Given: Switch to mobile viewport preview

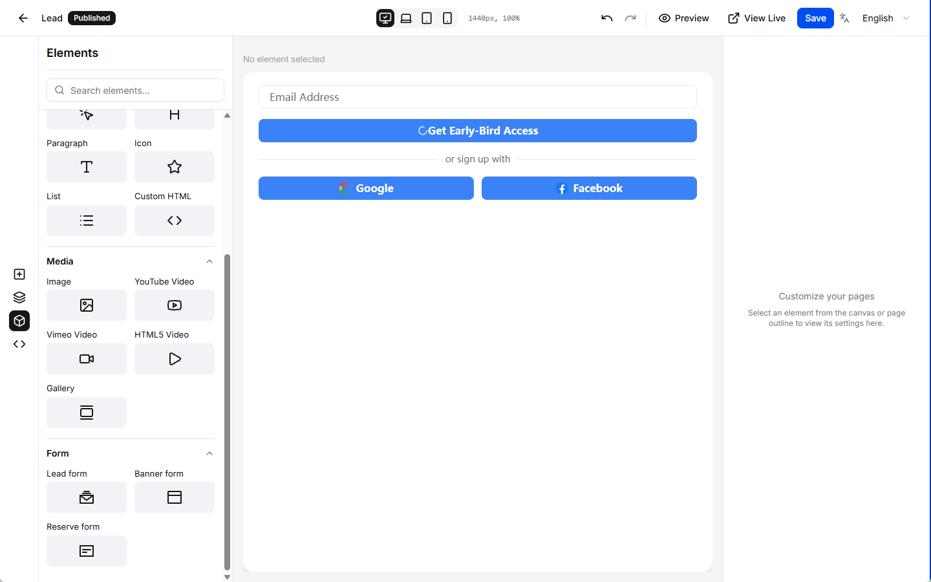Looking at the screenshot, I should coord(447,18).
